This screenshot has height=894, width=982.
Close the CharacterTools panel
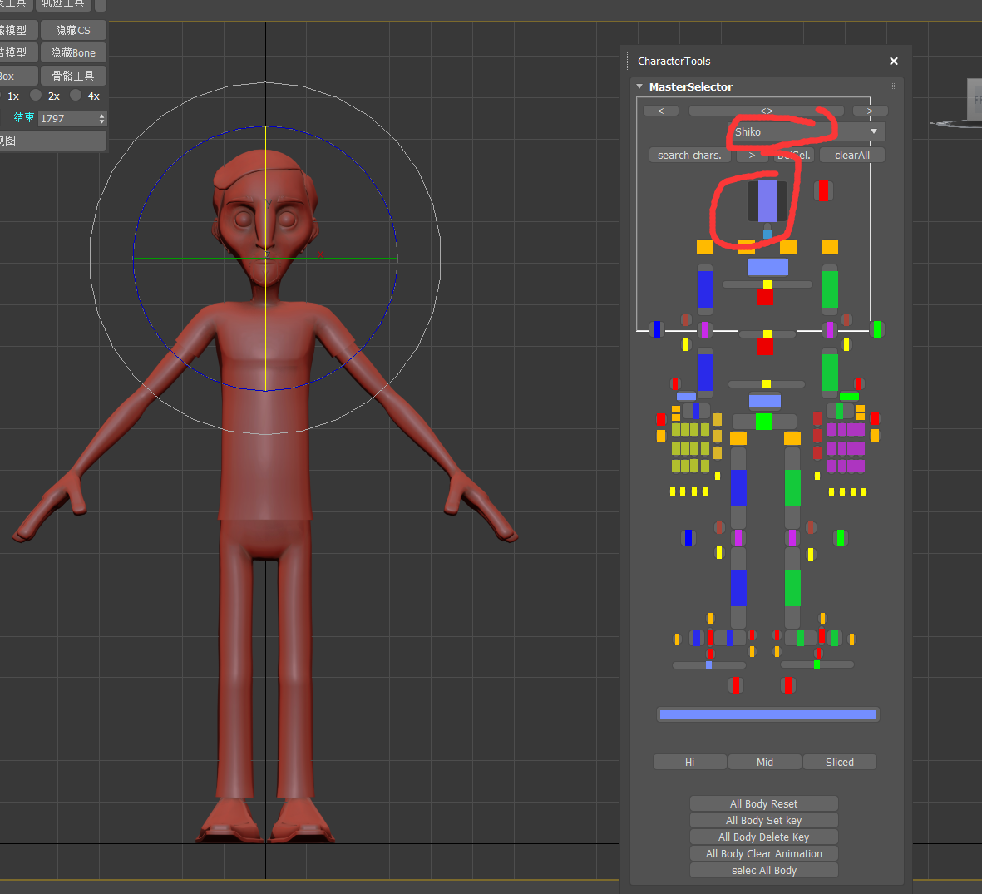pos(894,61)
